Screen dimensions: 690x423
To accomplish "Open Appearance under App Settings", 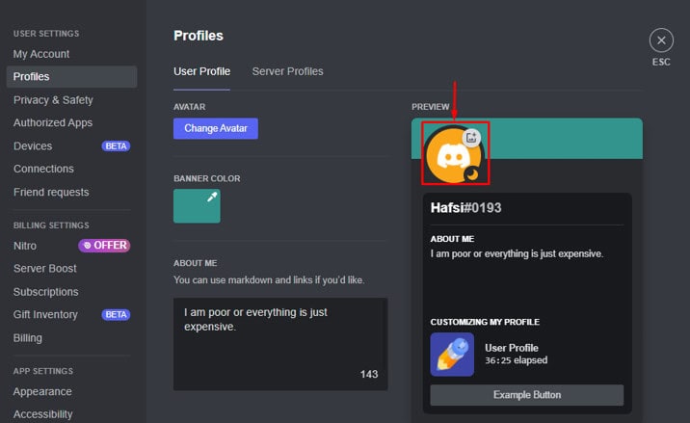I will point(42,392).
